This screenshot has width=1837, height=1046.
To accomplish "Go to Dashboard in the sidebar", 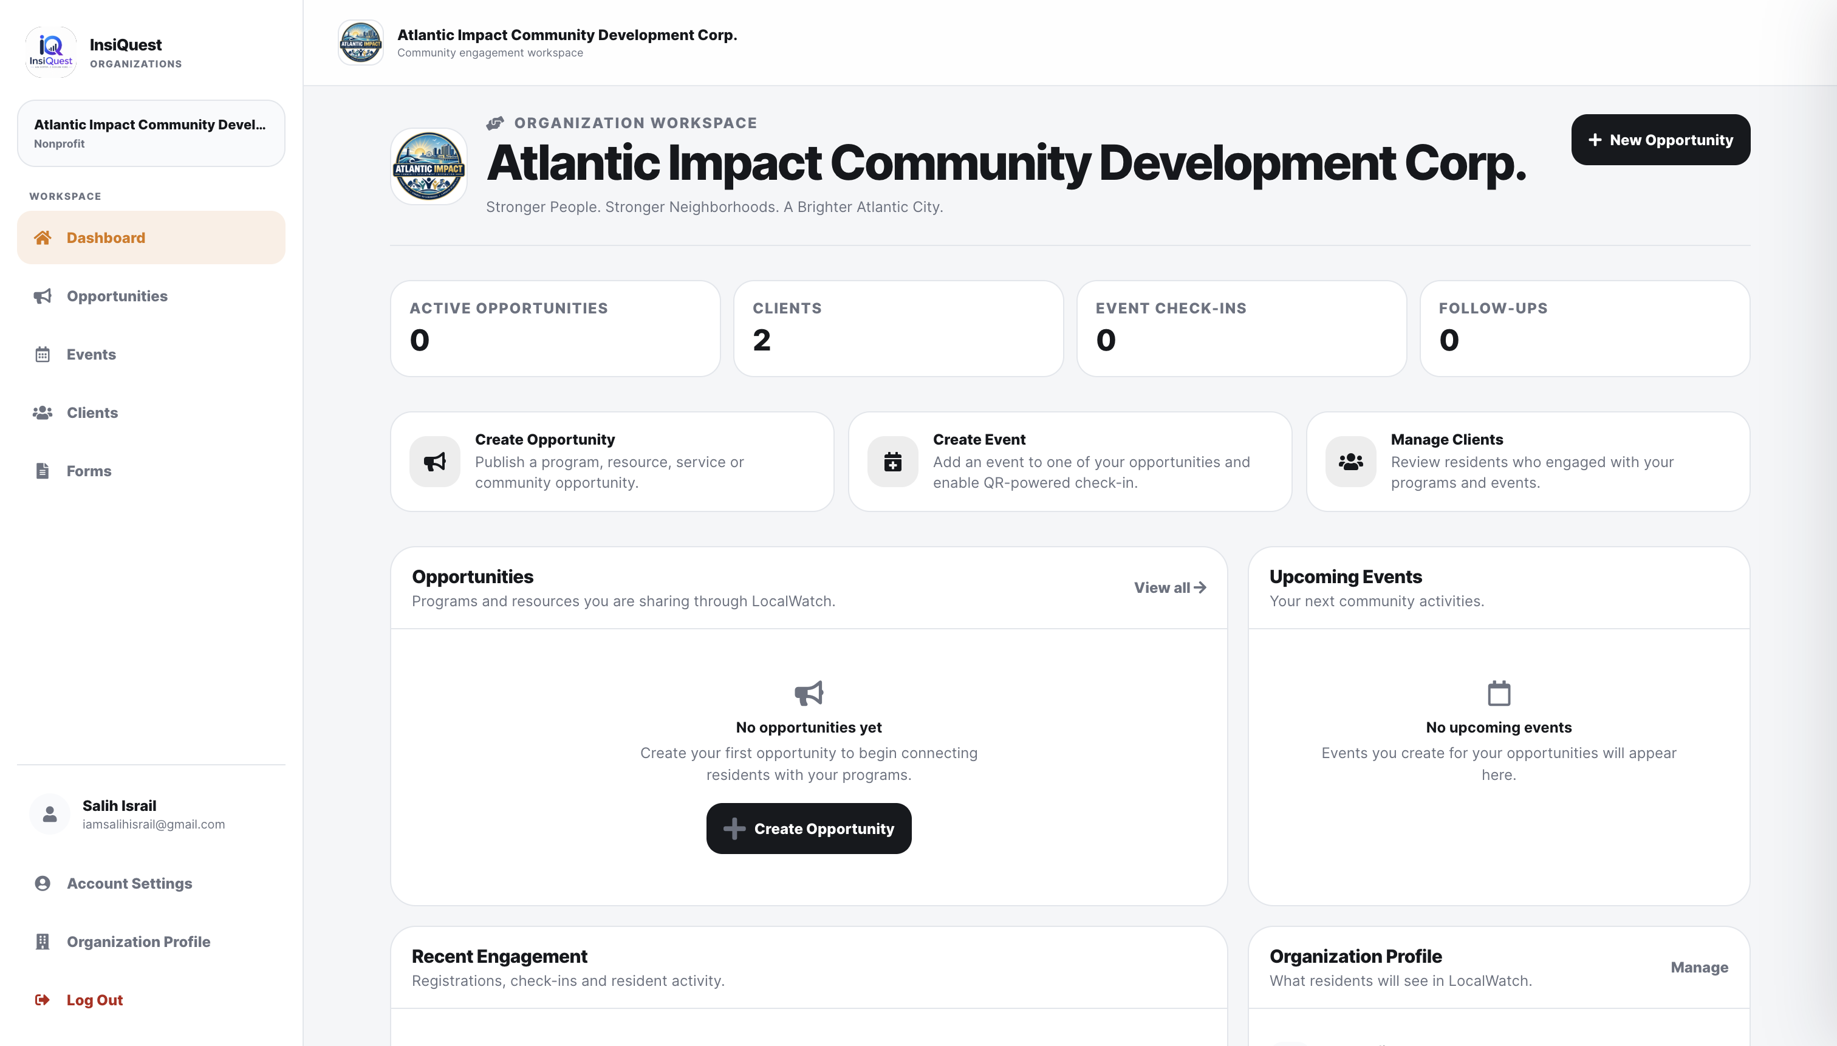I will [151, 238].
